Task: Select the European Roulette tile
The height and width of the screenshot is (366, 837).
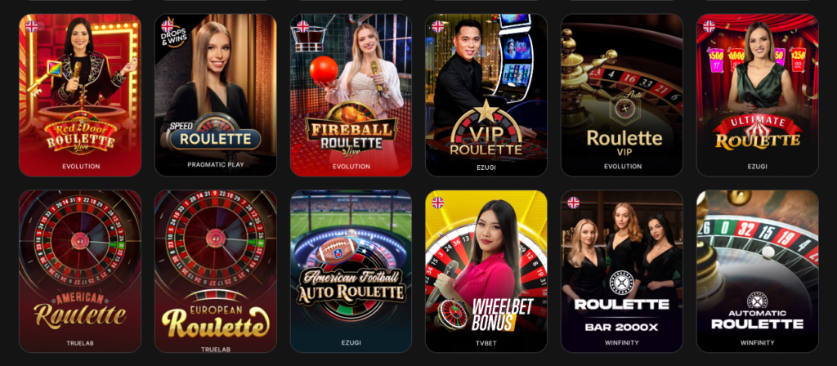Action: tap(216, 271)
